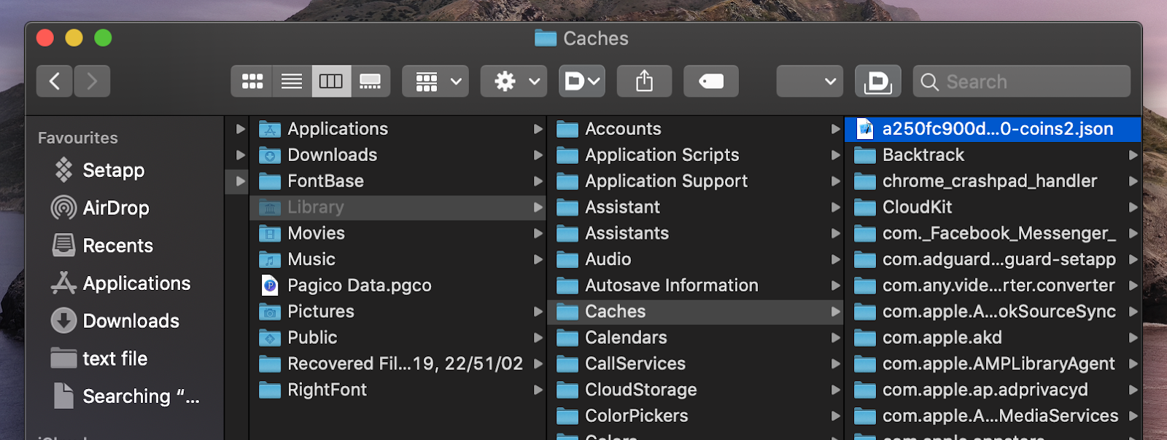Select the Calendars folder

pyautogui.click(x=696, y=338)
